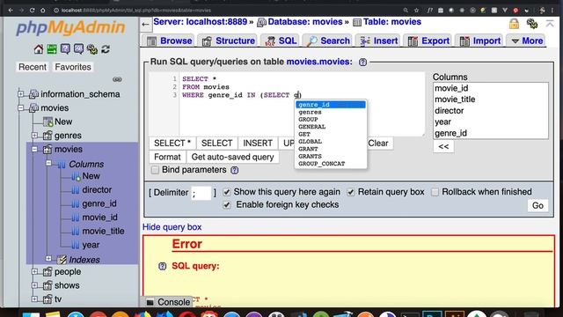Click the information_schema database icon

(33, 94)
